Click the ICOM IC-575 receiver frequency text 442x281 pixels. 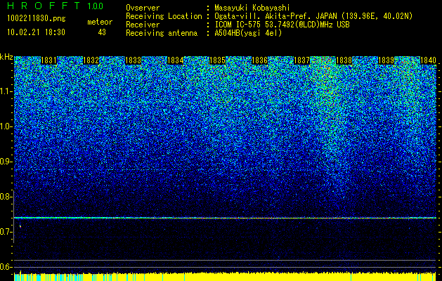(x=282, y=25)
